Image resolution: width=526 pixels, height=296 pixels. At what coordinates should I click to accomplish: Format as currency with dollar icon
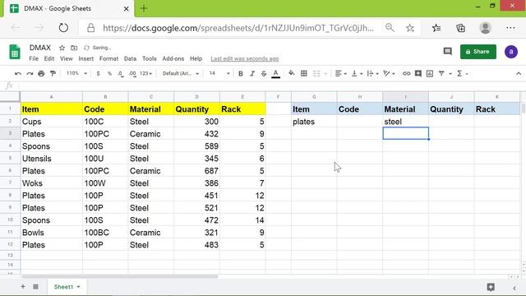[98, 73]
